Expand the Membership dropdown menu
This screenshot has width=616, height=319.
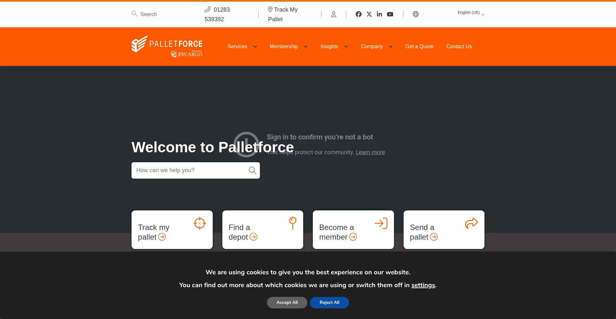click(x=288, y=47)
